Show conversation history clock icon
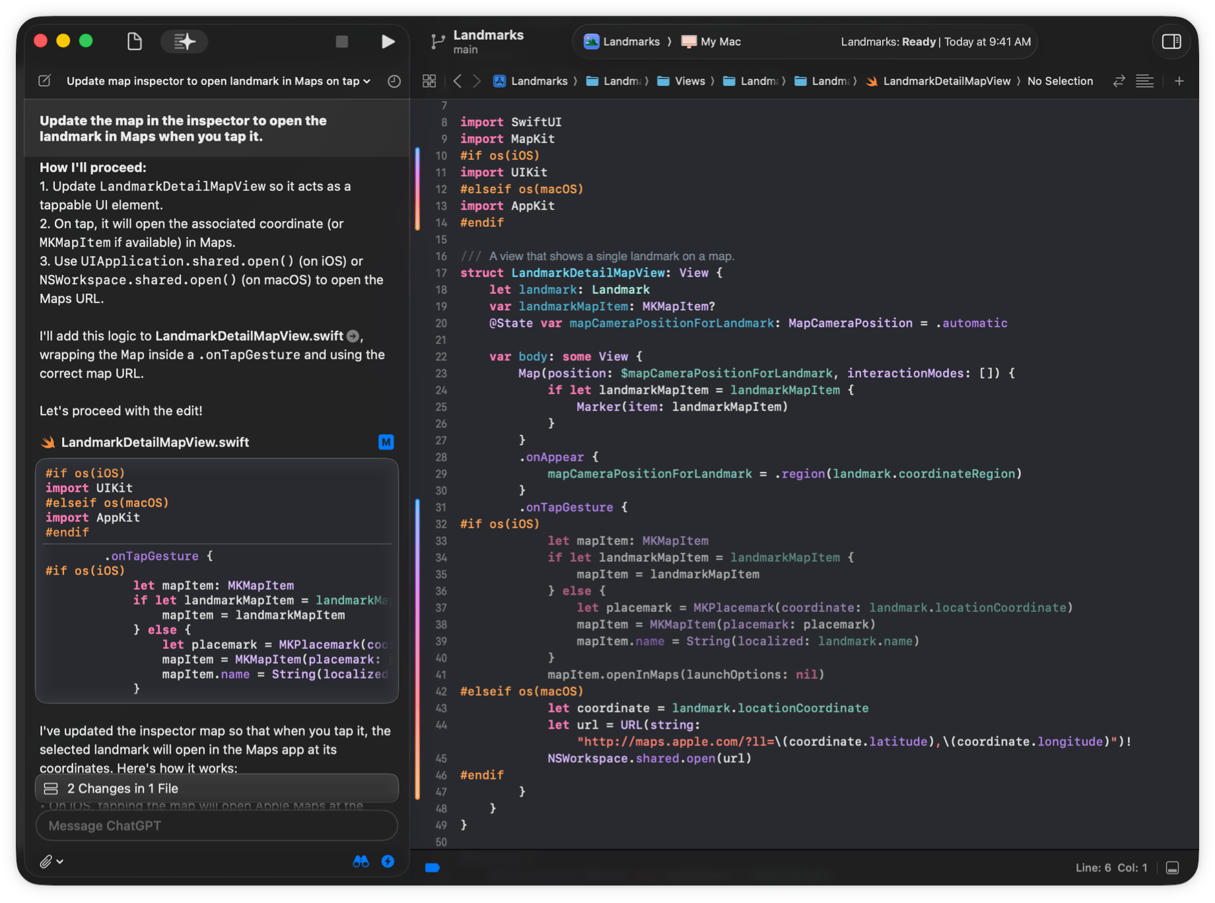 pos(394,81)
